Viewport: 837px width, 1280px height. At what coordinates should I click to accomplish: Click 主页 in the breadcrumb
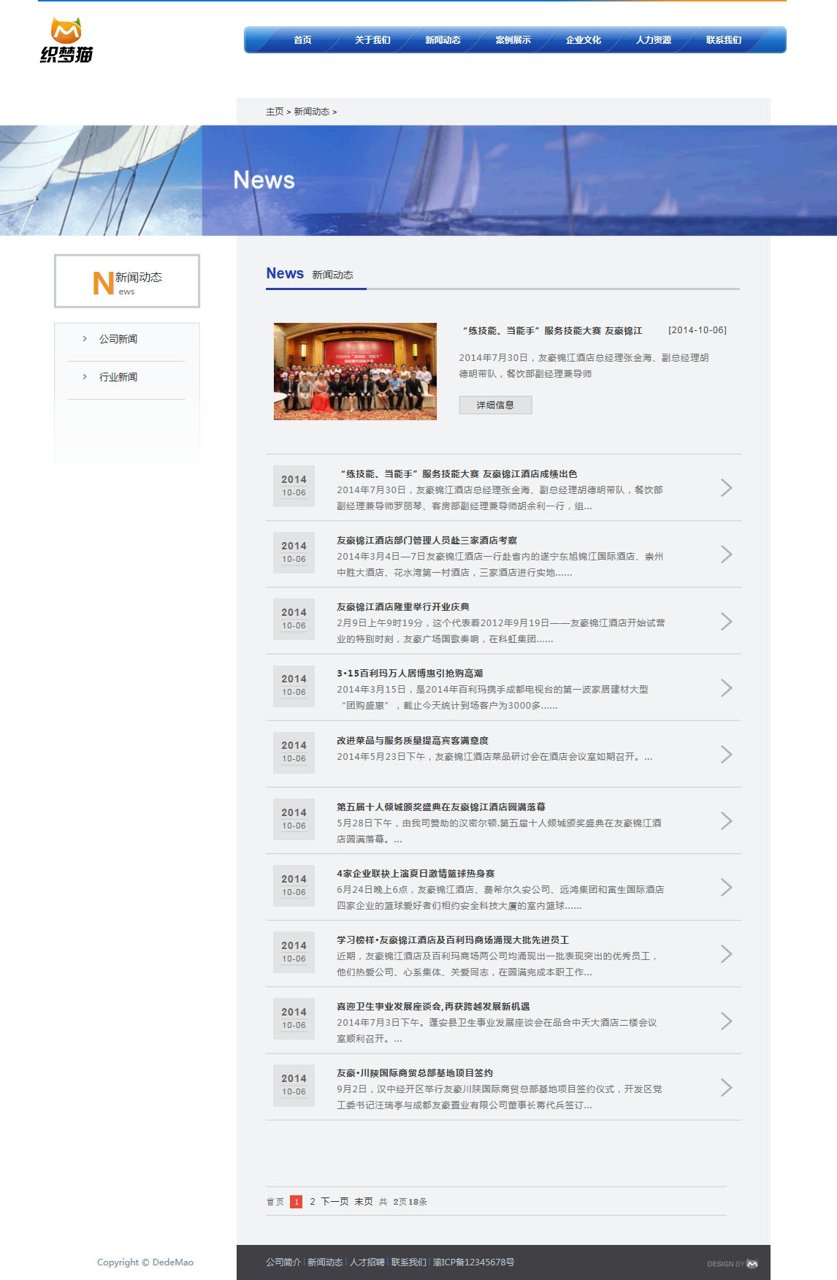(x=274, y=112)
